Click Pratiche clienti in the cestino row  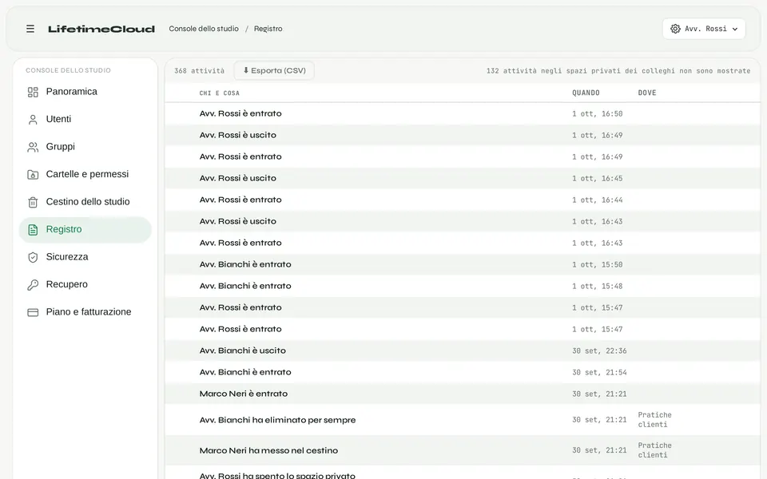point(654,450)
